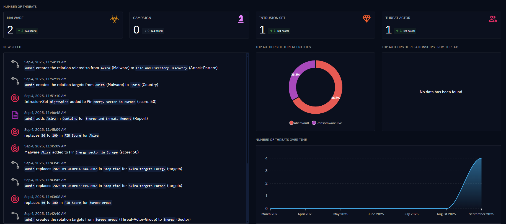Toggle AlienVault legend item in donut chart
This screenshot has width=506, height=224.
[x=299, y=123]
